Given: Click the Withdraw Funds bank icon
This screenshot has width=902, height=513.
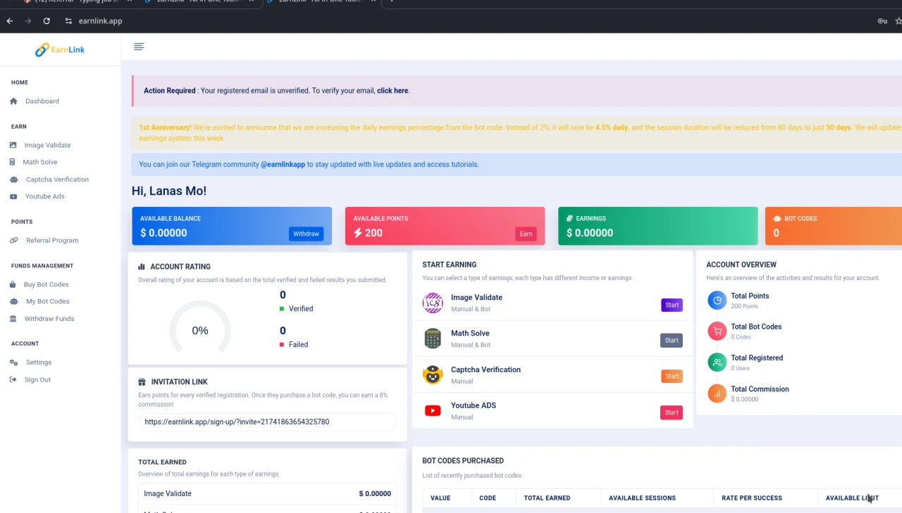Looking at the screenshot, I should [13, 319].
